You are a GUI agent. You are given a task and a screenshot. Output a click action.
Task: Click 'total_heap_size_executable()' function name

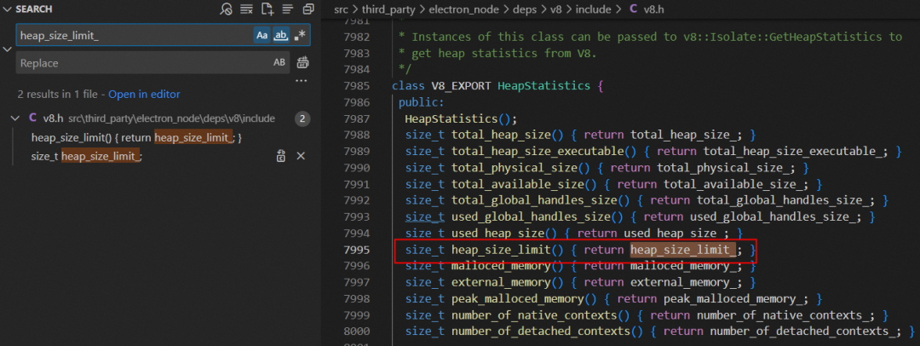coord(543,152)
